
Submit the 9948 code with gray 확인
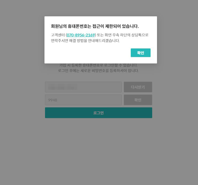[138, 100]
